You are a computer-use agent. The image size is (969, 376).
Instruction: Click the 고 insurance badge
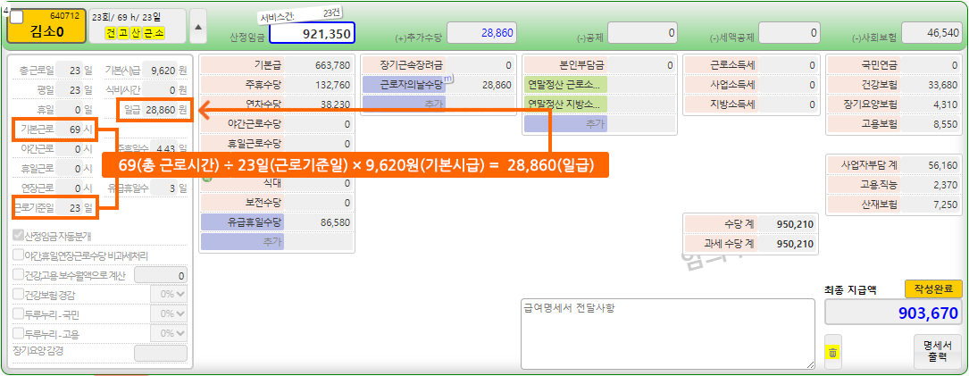point(122,33)
